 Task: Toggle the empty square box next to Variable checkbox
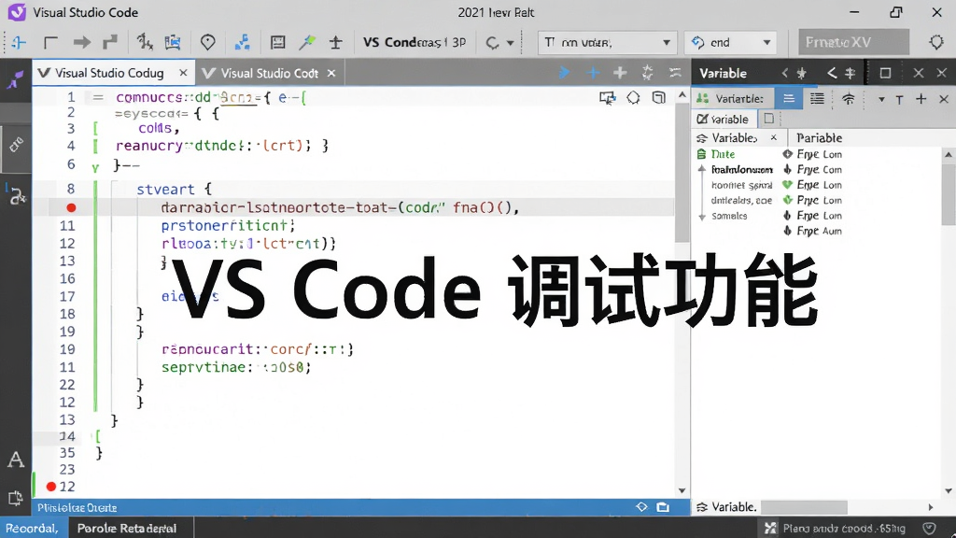769,119
